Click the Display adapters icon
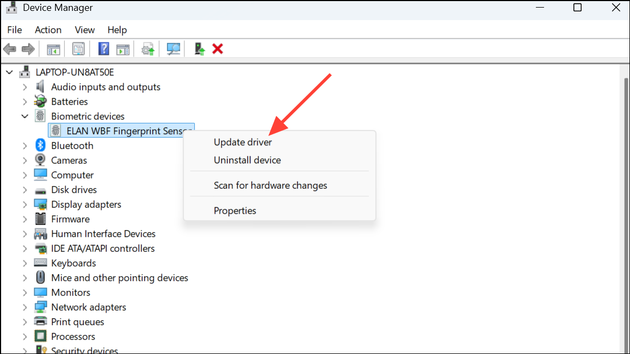 point(40,204)
